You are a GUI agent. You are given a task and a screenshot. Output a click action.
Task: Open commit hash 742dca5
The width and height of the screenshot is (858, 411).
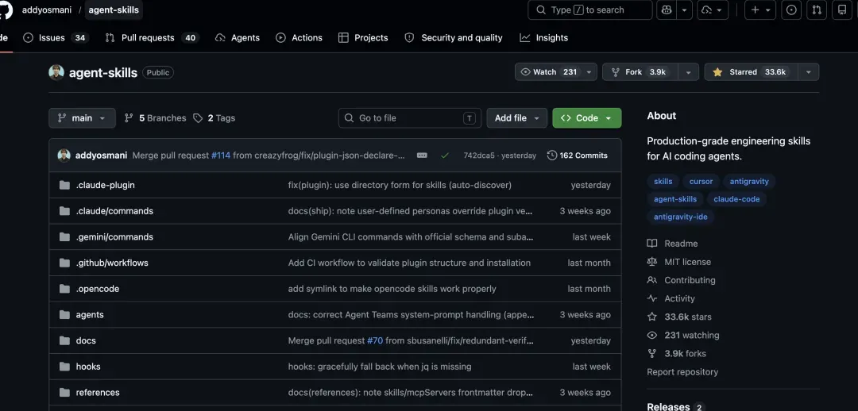click(x=477, y=156)
